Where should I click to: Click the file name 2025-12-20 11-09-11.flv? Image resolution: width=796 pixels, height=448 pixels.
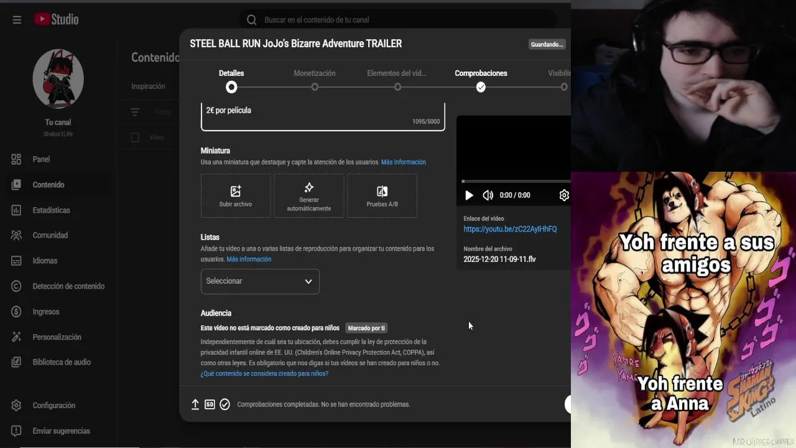click(499, 259)
